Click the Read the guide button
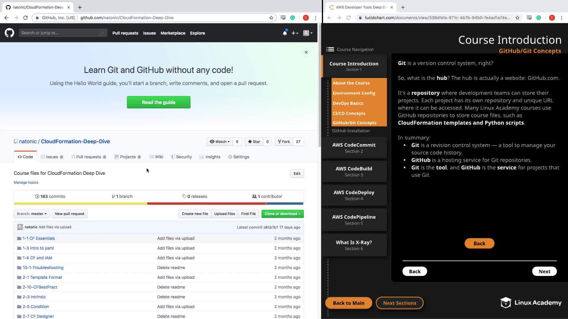 (159, 102)
